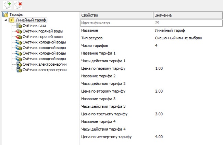
Task: Click the first tariff price value 1.00
Action: pos(159,68)
